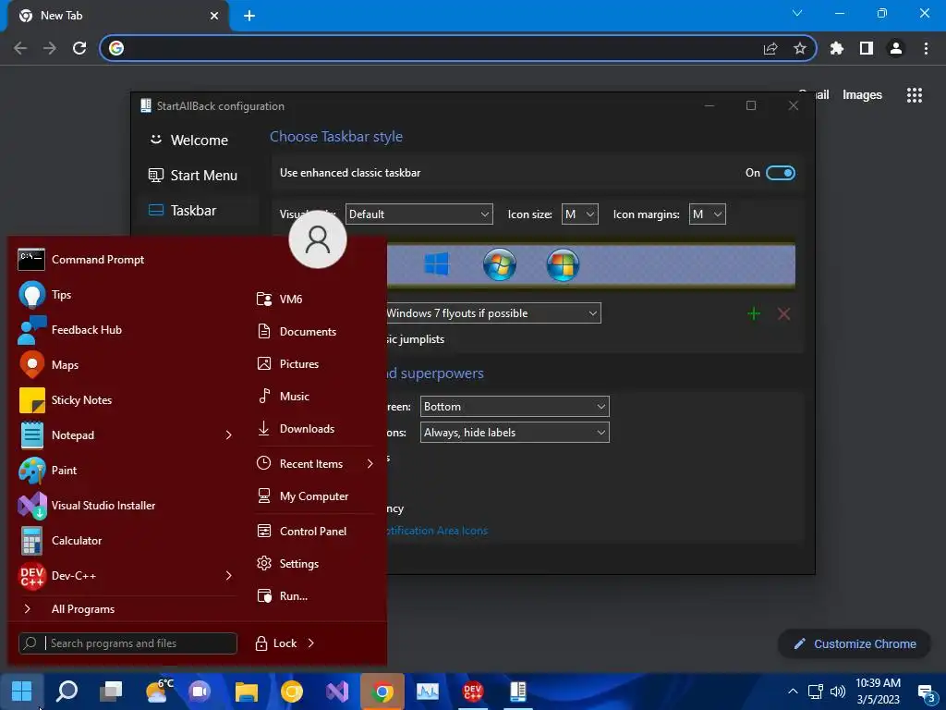The width and height of the screenshot is (946, 710).
Task: Open Images link in Chrome
Action: (862, 95)
